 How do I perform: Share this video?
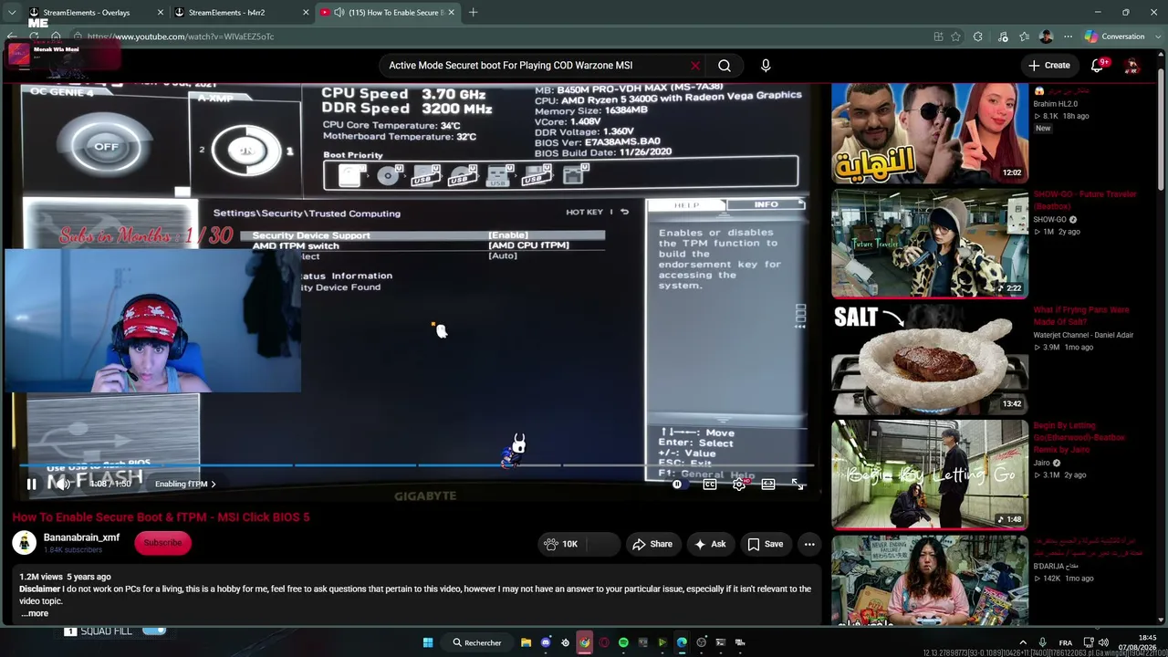tap(652, 544)
